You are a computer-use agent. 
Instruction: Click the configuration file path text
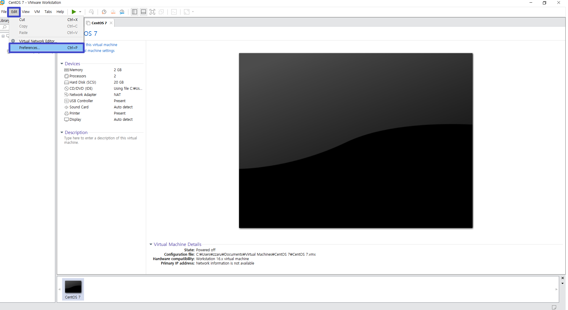(256, 254)
